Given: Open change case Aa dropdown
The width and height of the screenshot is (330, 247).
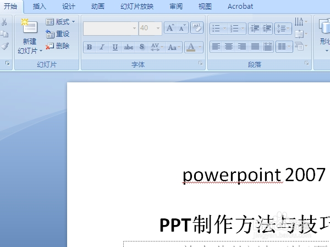Looking at the screenshot, I should tap(174, 47).
